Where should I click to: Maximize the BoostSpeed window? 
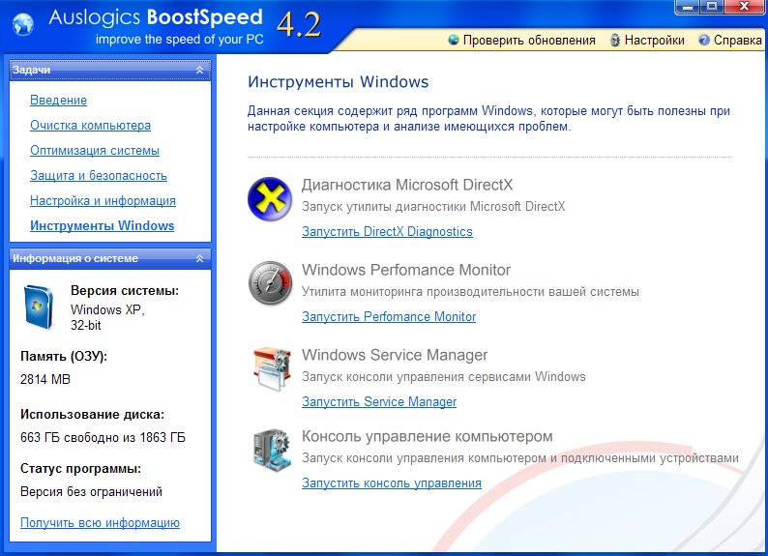713,7
